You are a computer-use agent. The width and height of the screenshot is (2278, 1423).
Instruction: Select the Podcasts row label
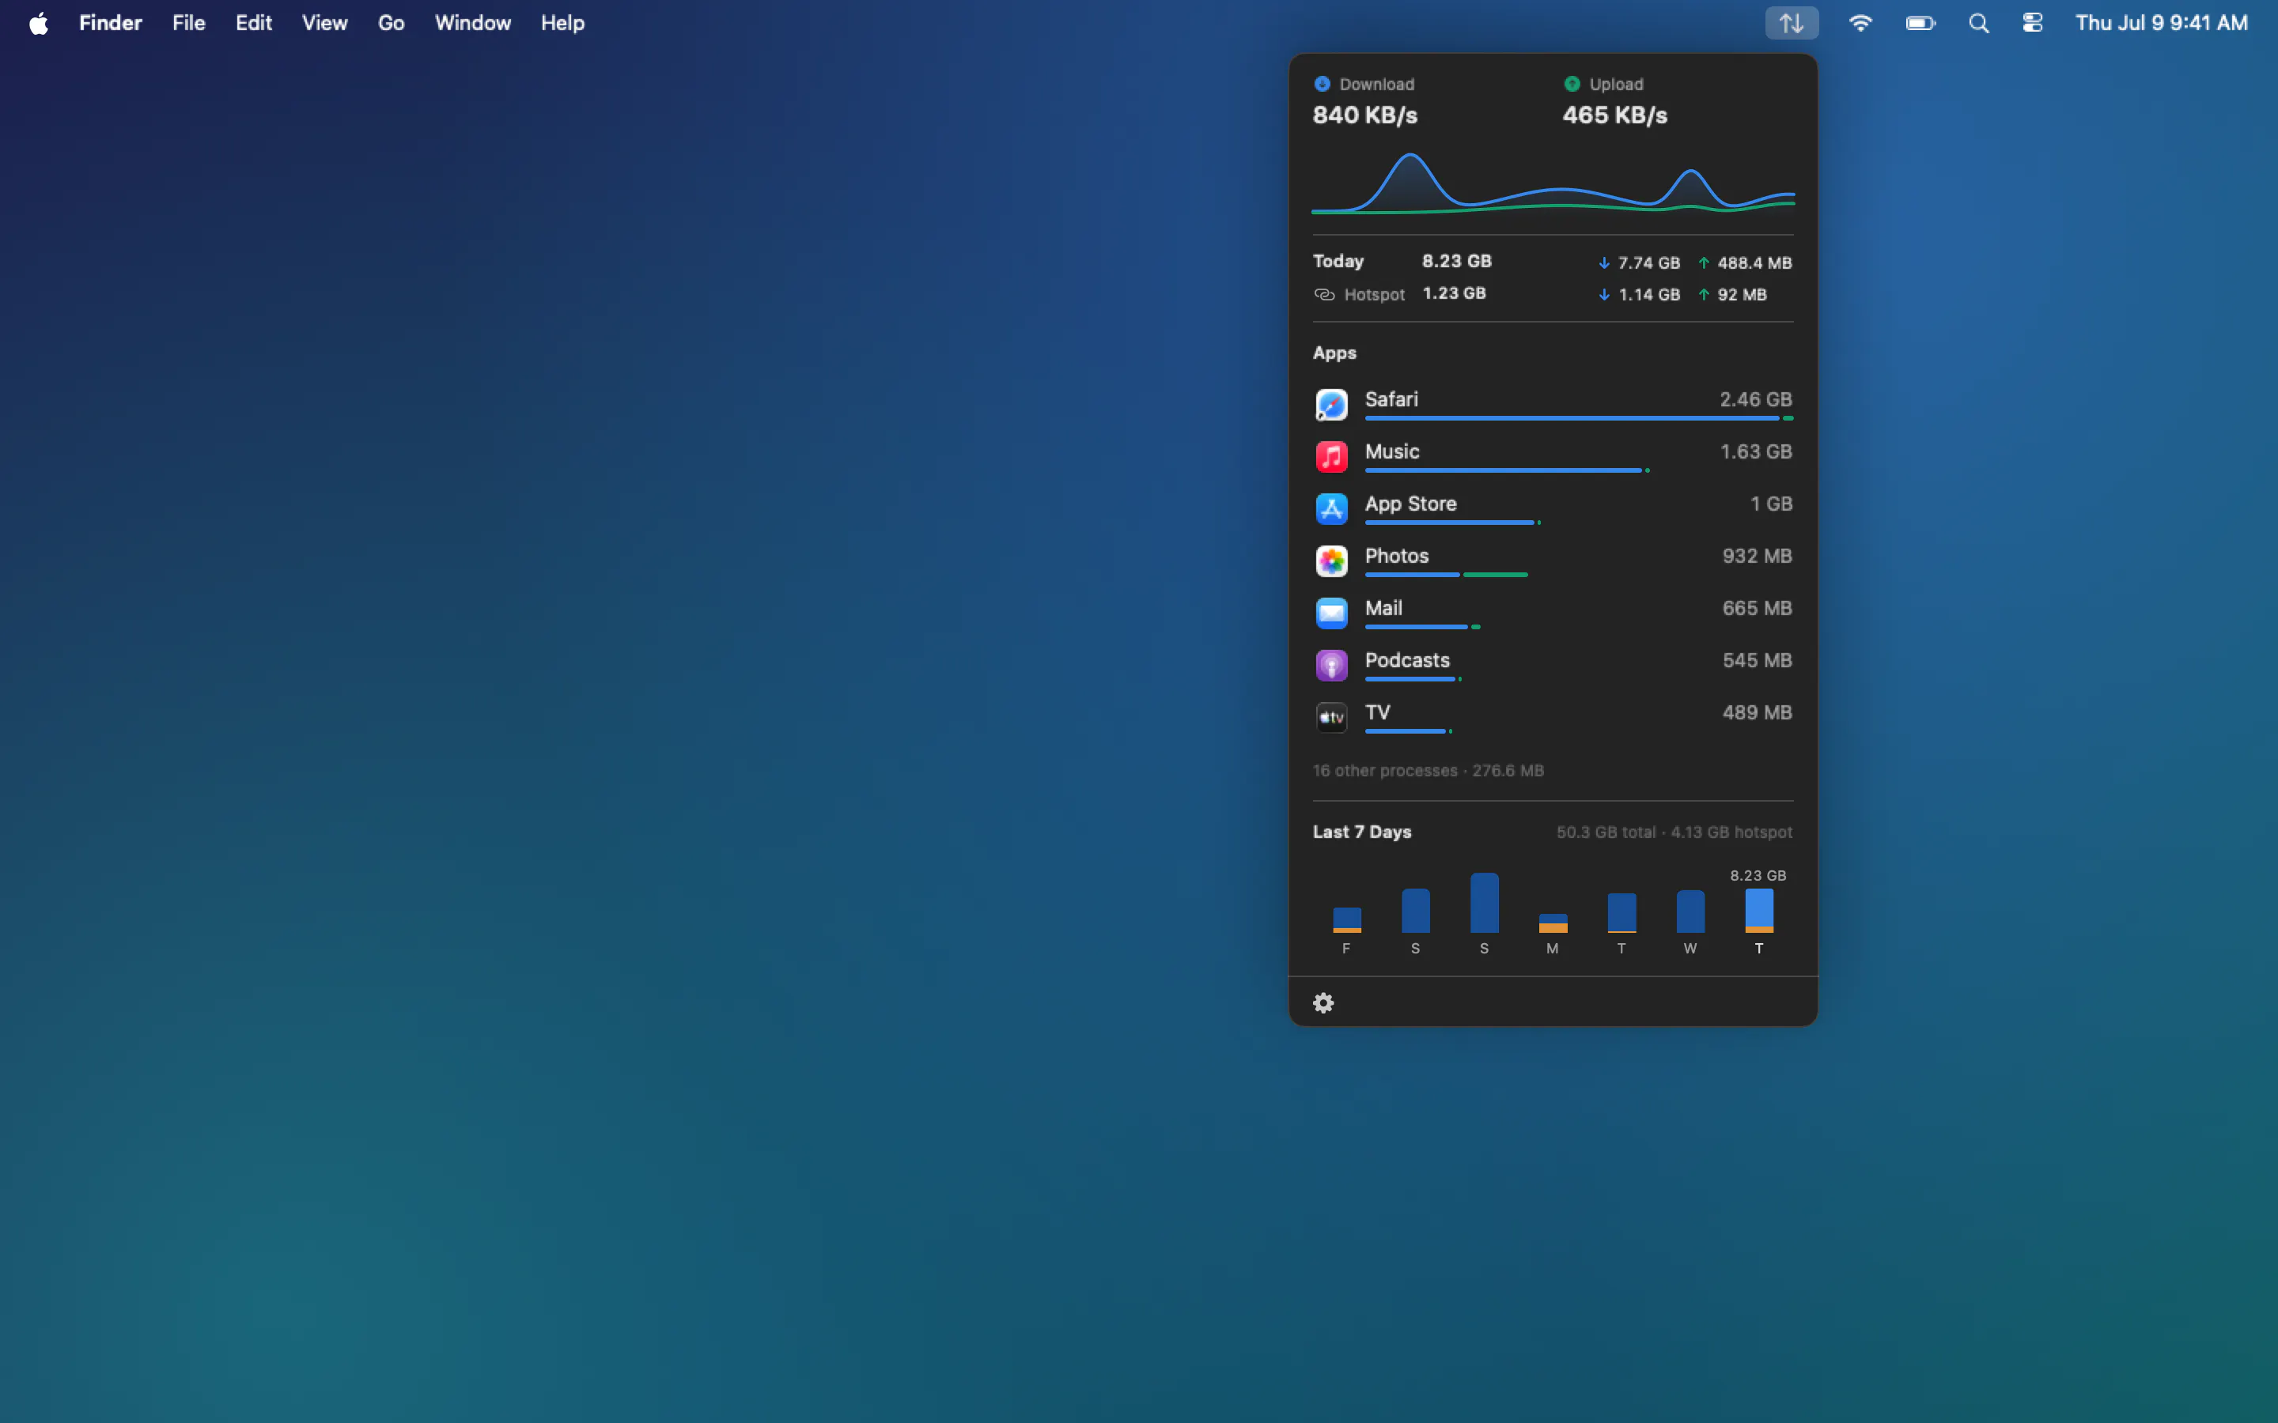pyautogui.click(x=1407, y=661)
